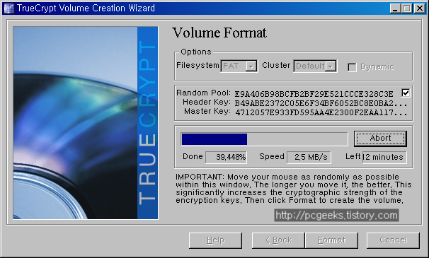Click the TrueCrypt title bar app icon

coord(8,8)
